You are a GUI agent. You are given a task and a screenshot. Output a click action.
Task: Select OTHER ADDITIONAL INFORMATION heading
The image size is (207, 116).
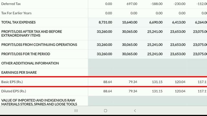(x=30, y=63)
